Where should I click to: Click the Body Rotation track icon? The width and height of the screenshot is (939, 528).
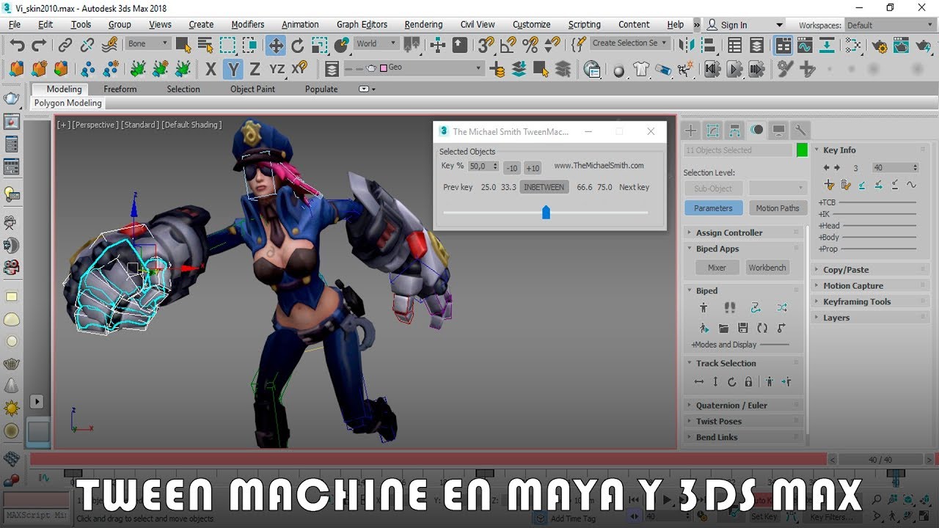pos(732,382)
